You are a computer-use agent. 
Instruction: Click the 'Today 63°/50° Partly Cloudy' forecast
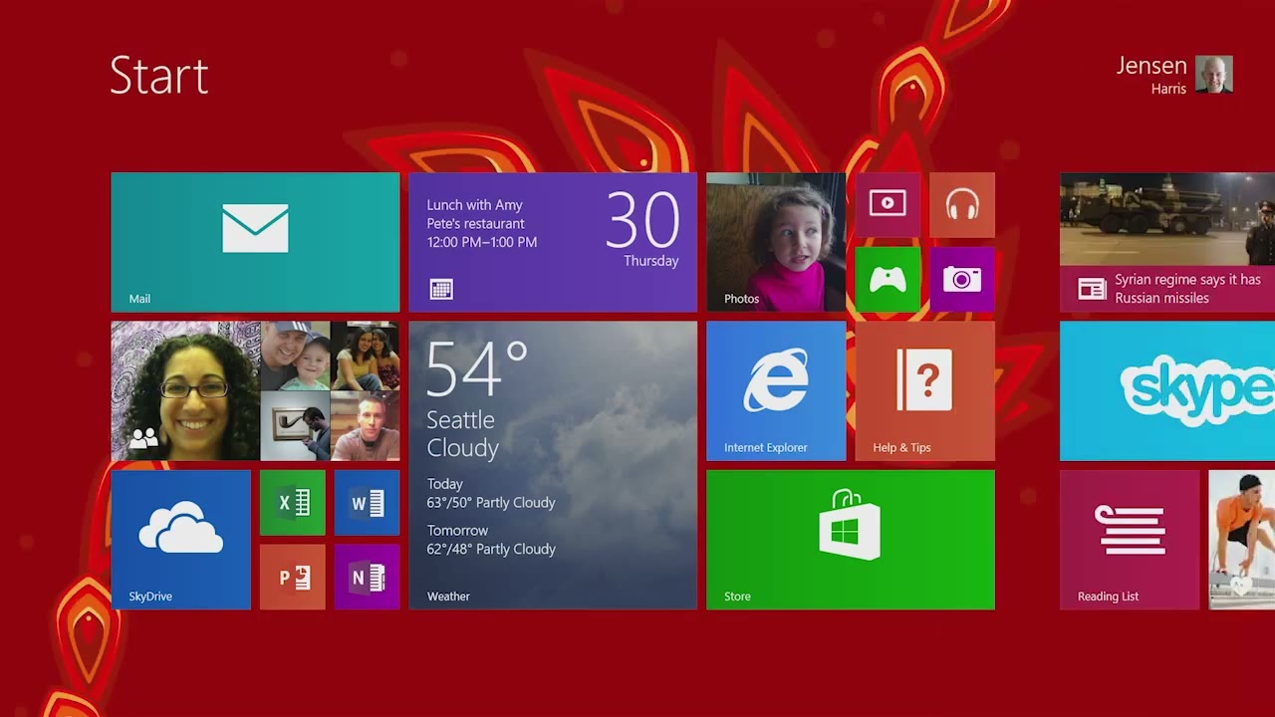click(x=491, y=493)
